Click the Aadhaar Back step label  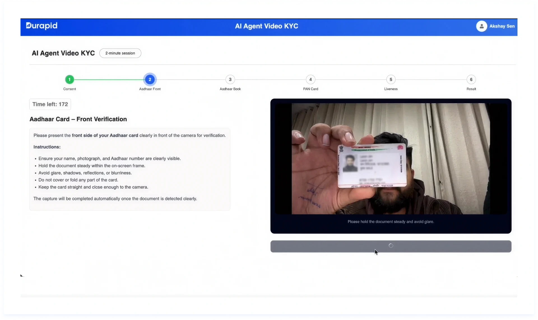click(230, 89)
